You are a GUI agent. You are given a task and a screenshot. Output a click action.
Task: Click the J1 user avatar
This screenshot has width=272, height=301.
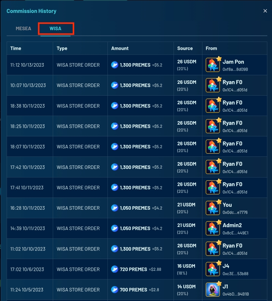point(213,290)
